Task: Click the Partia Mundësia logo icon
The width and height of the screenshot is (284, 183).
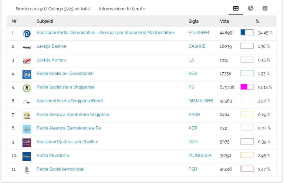Action: 27,156
